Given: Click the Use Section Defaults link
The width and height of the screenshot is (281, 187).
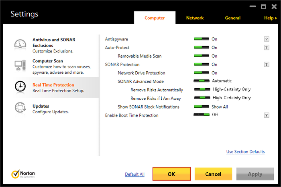Looking at the screenshot, I should (x=245, y=152).
